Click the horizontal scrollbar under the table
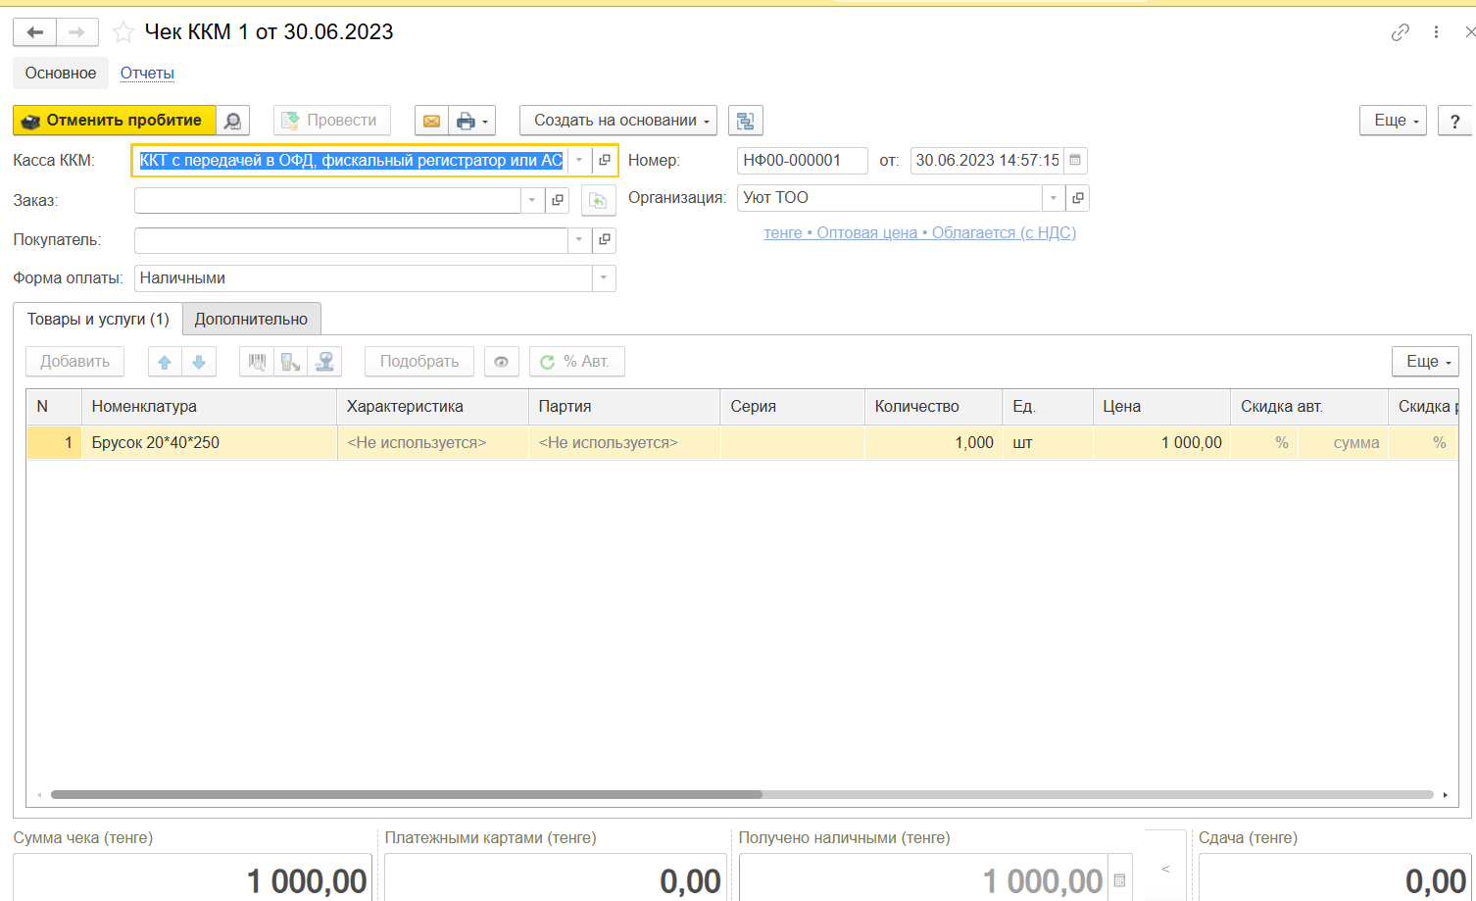Screen dimensions: 1476x901 pyautogui.click(x=406, y=794)
